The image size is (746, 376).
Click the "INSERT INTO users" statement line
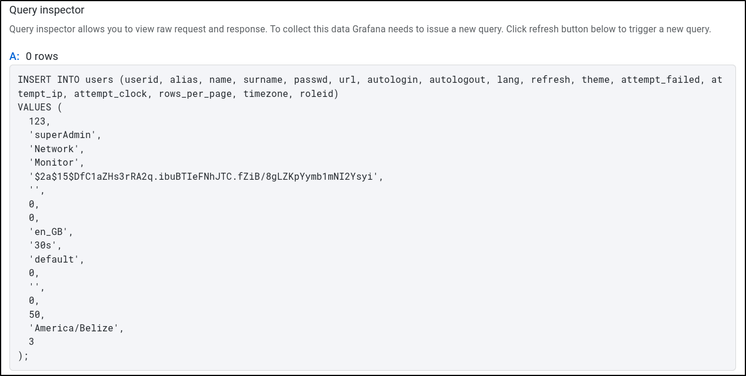tap(57, 80)
